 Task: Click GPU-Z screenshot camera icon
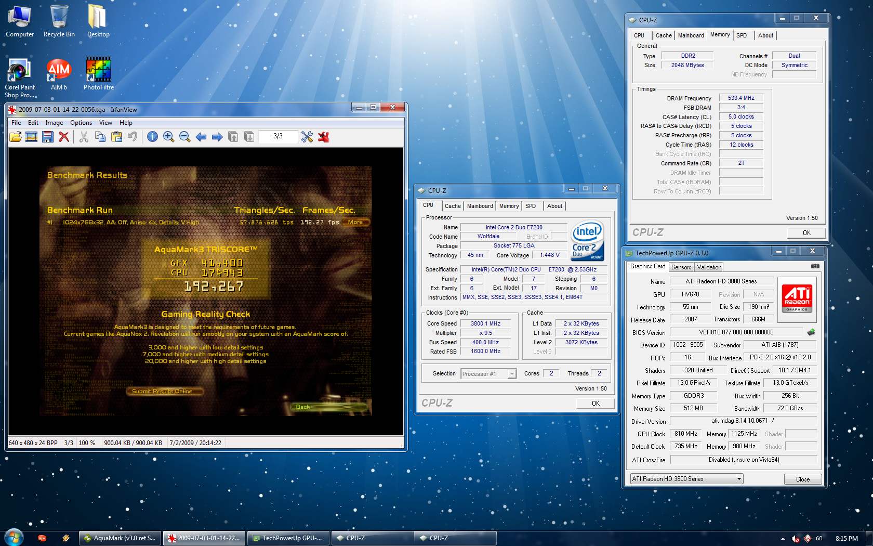click(815, 266)
